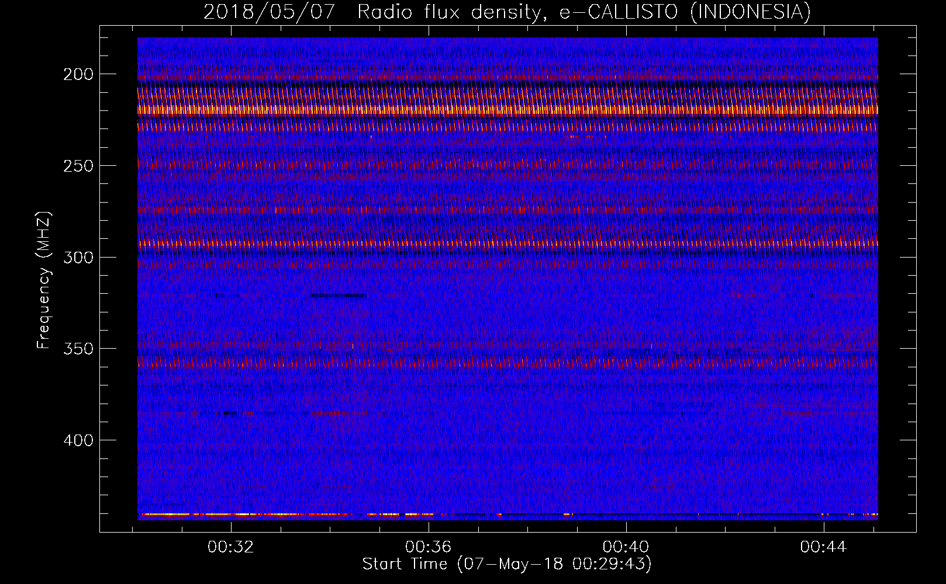
Task: Click the 00:40 time tick label
Action: [x=626, y=547]
